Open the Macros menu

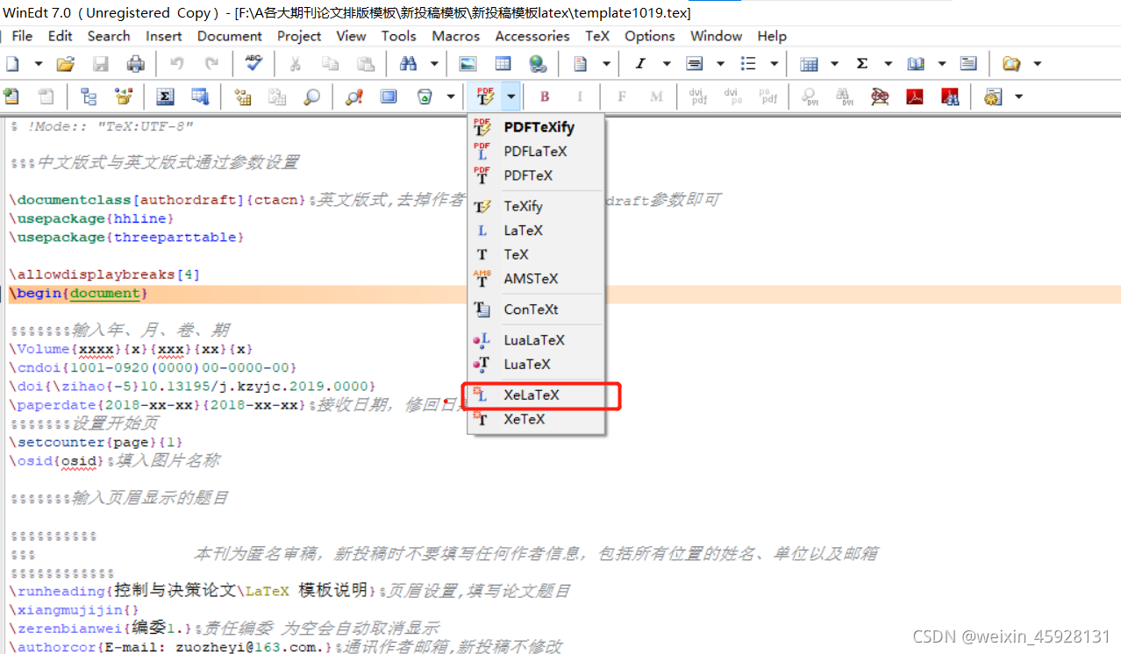456,36
